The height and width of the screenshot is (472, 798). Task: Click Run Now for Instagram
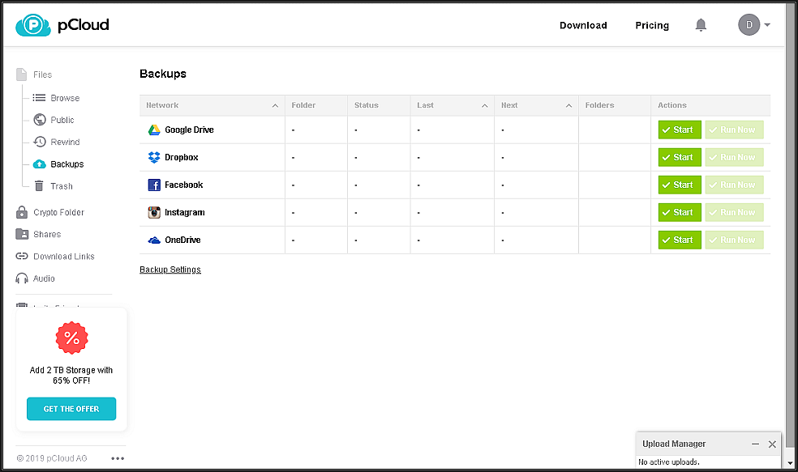[x=734, y=212]
